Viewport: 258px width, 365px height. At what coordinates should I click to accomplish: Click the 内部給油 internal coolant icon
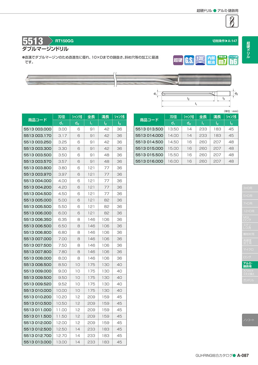click(211, 60)
